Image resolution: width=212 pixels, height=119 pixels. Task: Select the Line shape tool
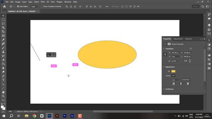(x=3, y=88)
